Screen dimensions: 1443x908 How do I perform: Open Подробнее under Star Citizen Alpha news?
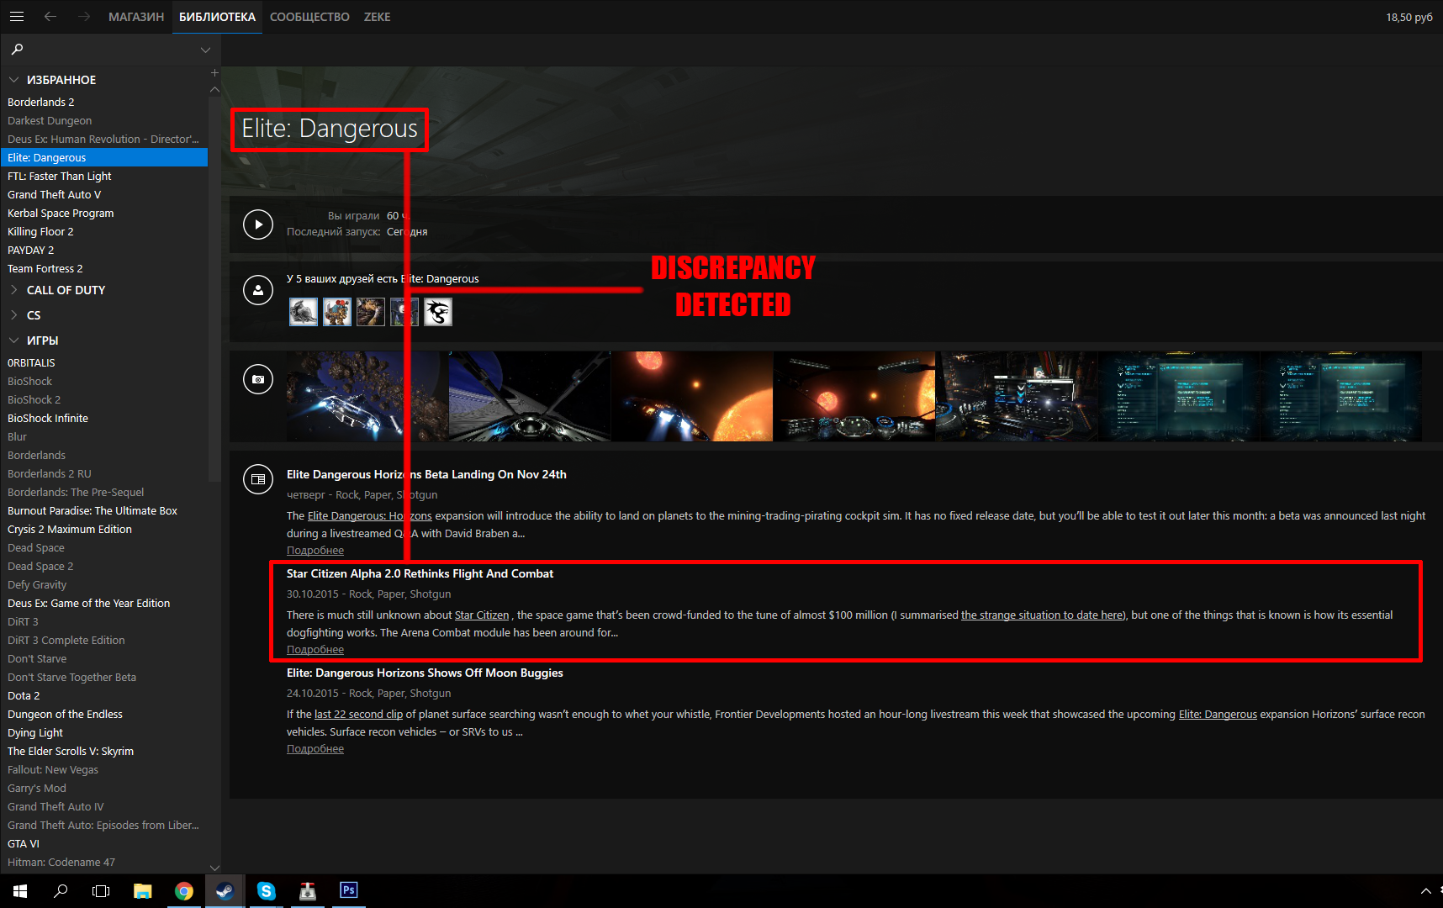[x=315, y=650]
